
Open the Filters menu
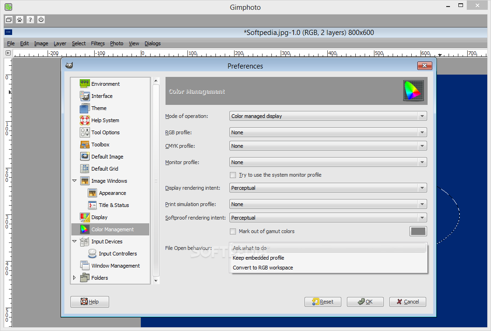click(98, 43)
